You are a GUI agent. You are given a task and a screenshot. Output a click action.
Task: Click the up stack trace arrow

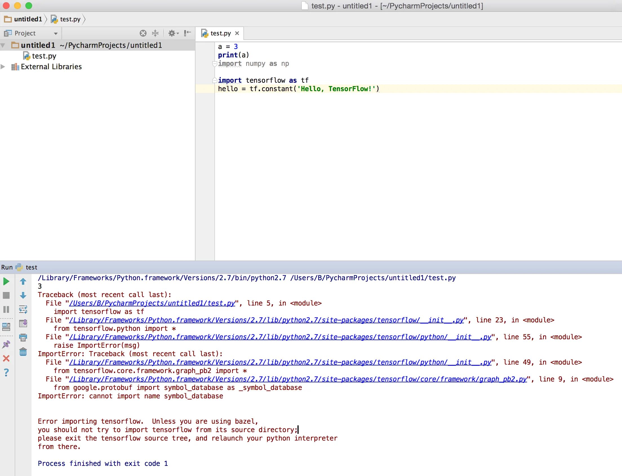[23, 281]
